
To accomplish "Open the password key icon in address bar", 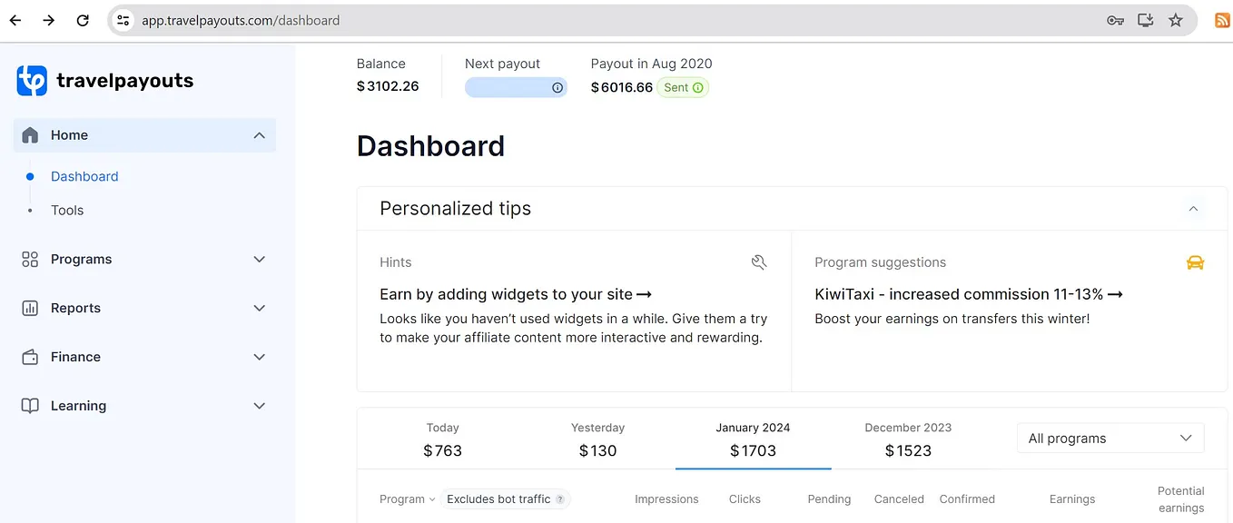I will [1116, 20].
